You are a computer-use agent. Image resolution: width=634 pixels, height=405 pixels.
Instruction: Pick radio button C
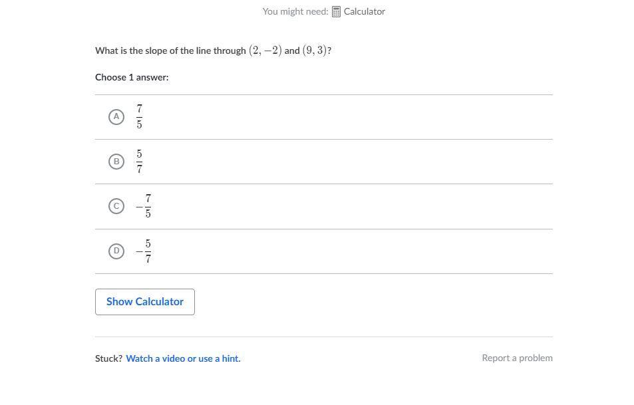tap(116, 206)
